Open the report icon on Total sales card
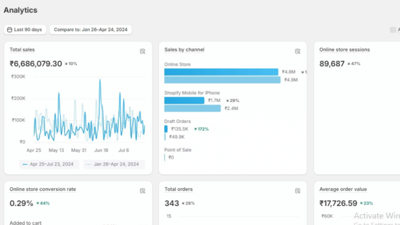 (142, 51)
